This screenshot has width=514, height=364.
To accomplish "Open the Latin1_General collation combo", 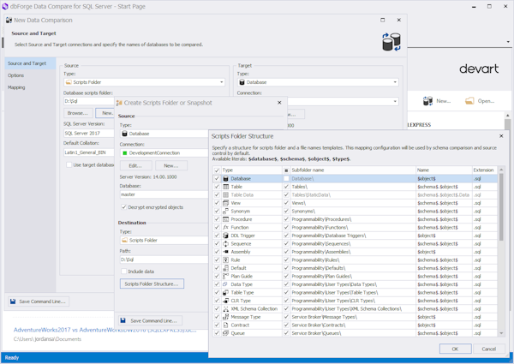I will point(88,152).
